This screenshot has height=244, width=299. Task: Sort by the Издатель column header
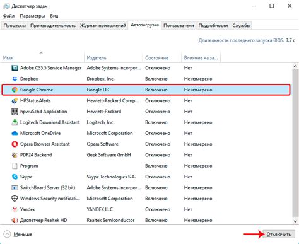[114, 57]
